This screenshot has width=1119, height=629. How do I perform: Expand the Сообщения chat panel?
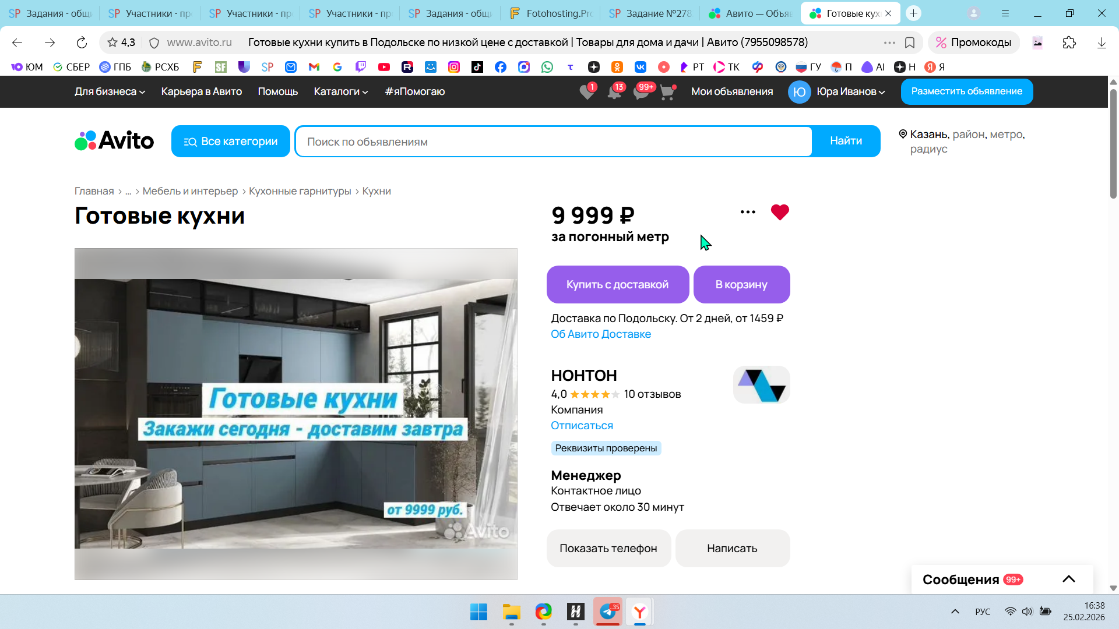coord(1068,579)
